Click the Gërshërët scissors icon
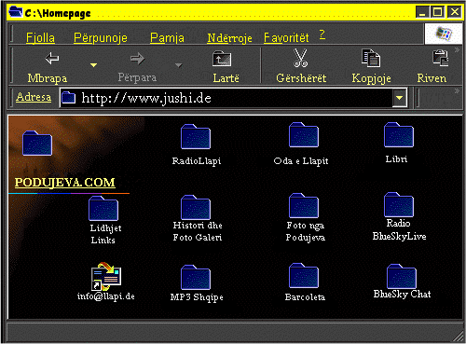 (x=301, y=58)
